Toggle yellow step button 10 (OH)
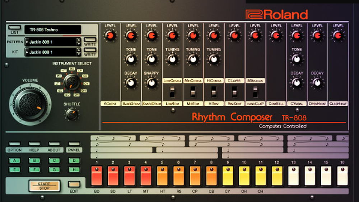359x202 pixels. (244, 176)
